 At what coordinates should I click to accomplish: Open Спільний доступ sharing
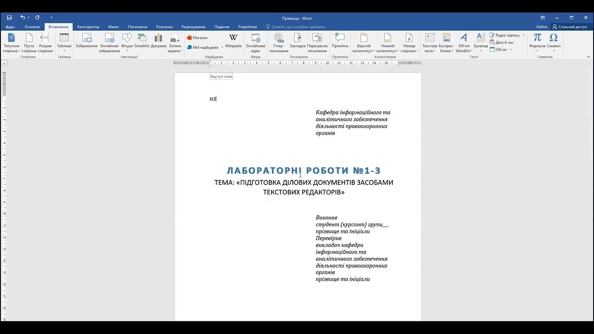(x=569, y=27)
